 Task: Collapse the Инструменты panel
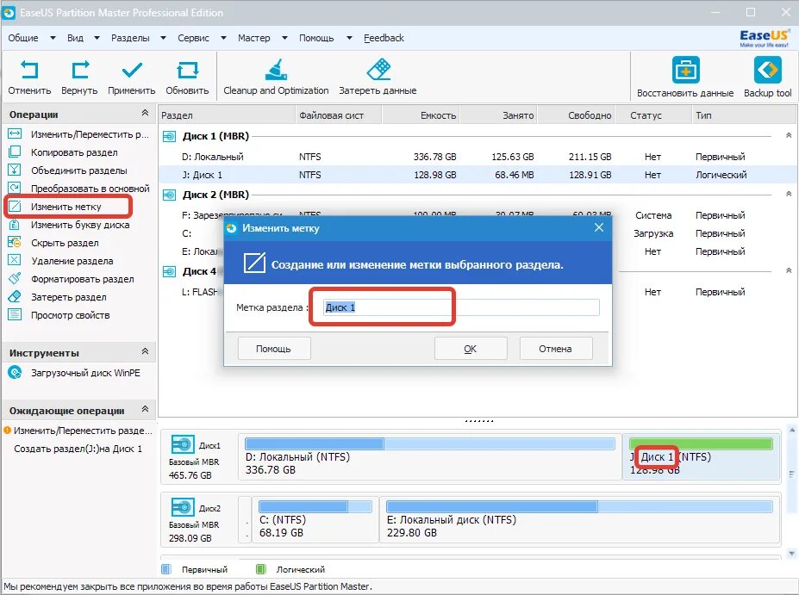[x=145, y=351]
